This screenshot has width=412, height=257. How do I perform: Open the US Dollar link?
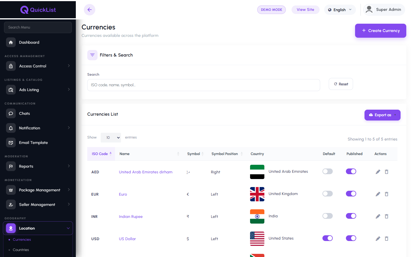click(x=127, y=239)
